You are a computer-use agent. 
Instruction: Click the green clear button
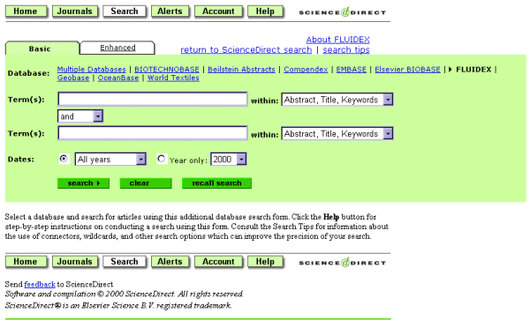click(146, 183)
